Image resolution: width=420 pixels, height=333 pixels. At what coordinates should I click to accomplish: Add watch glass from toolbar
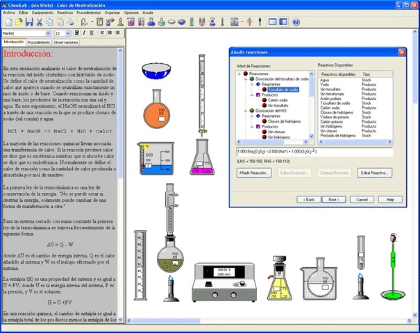pyautogui.click(x=171, y=22)
